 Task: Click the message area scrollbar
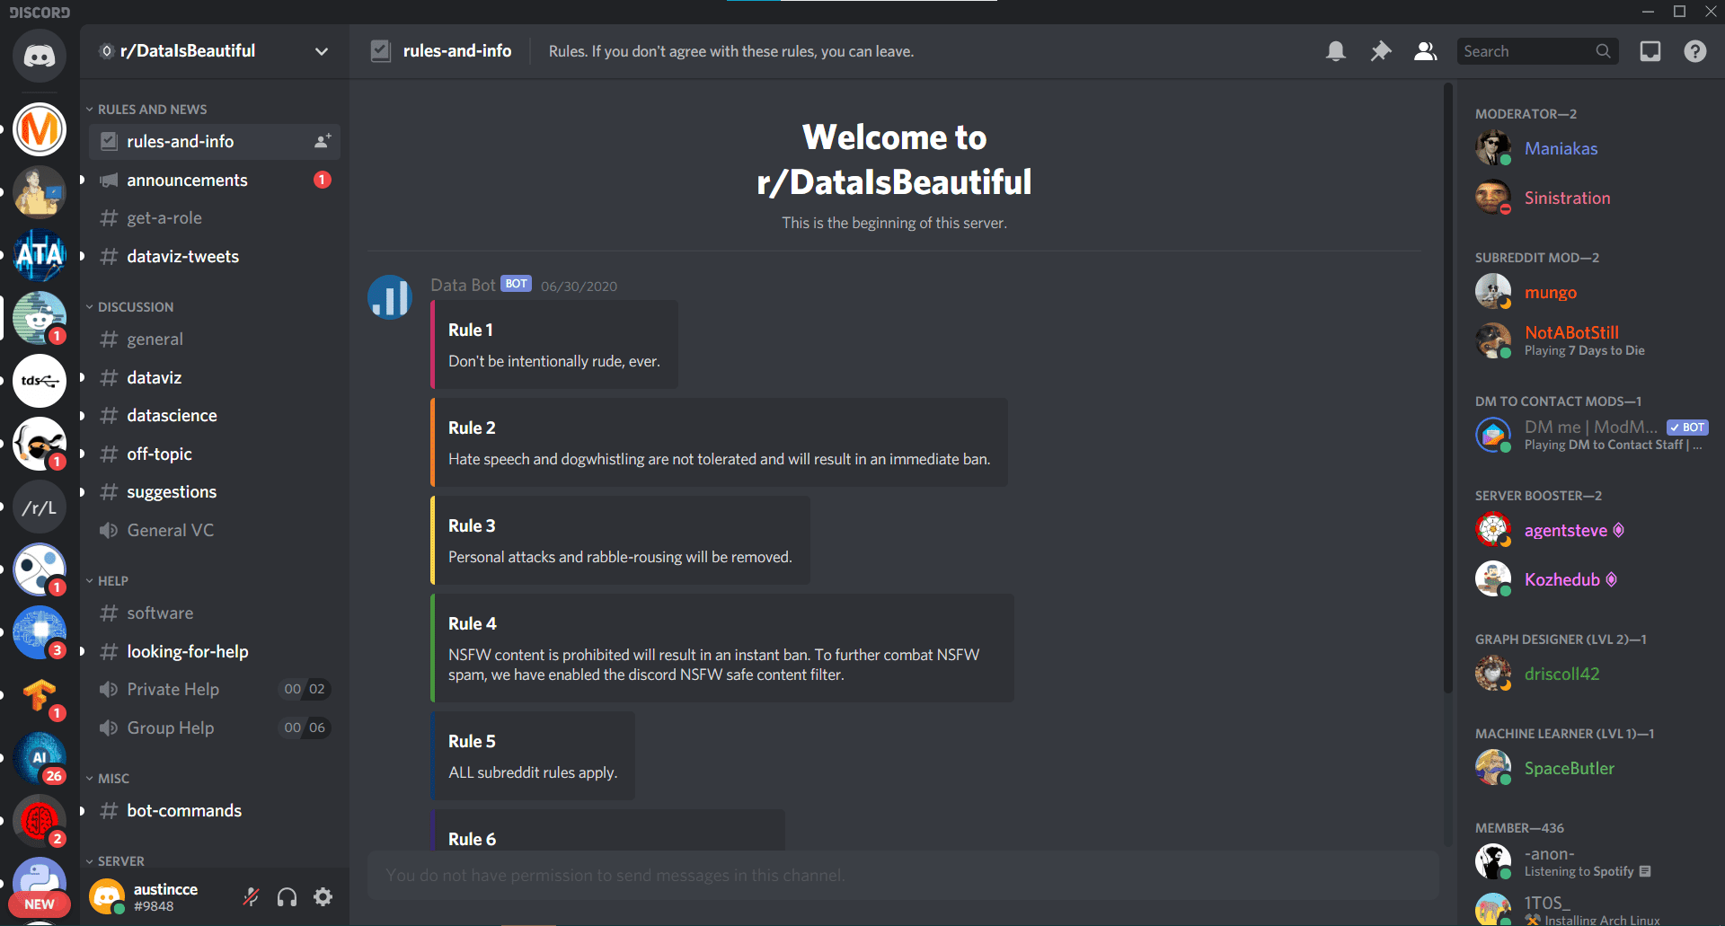(1447, 386)
